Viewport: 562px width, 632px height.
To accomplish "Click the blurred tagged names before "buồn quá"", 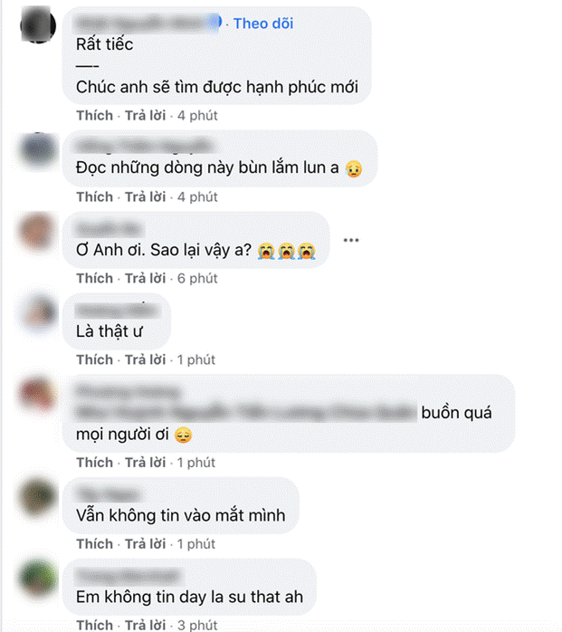I will [x=246, y=413].
